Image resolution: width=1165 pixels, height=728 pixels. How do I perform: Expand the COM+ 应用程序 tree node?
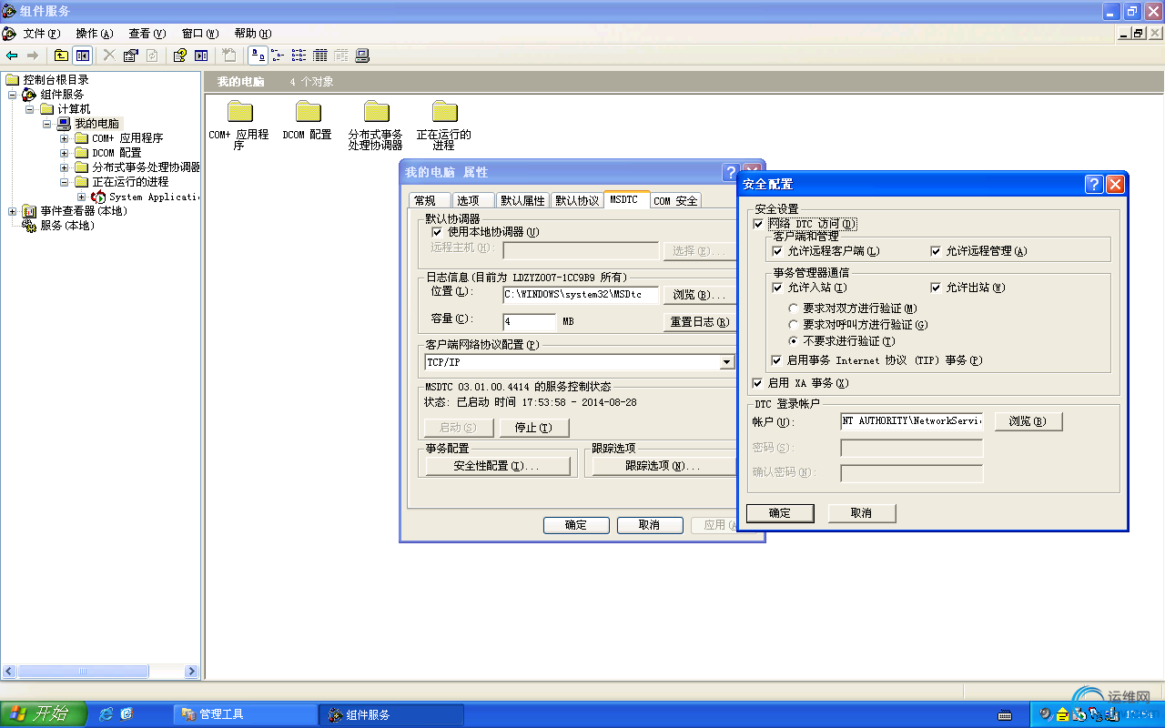[x=65, y=138]
